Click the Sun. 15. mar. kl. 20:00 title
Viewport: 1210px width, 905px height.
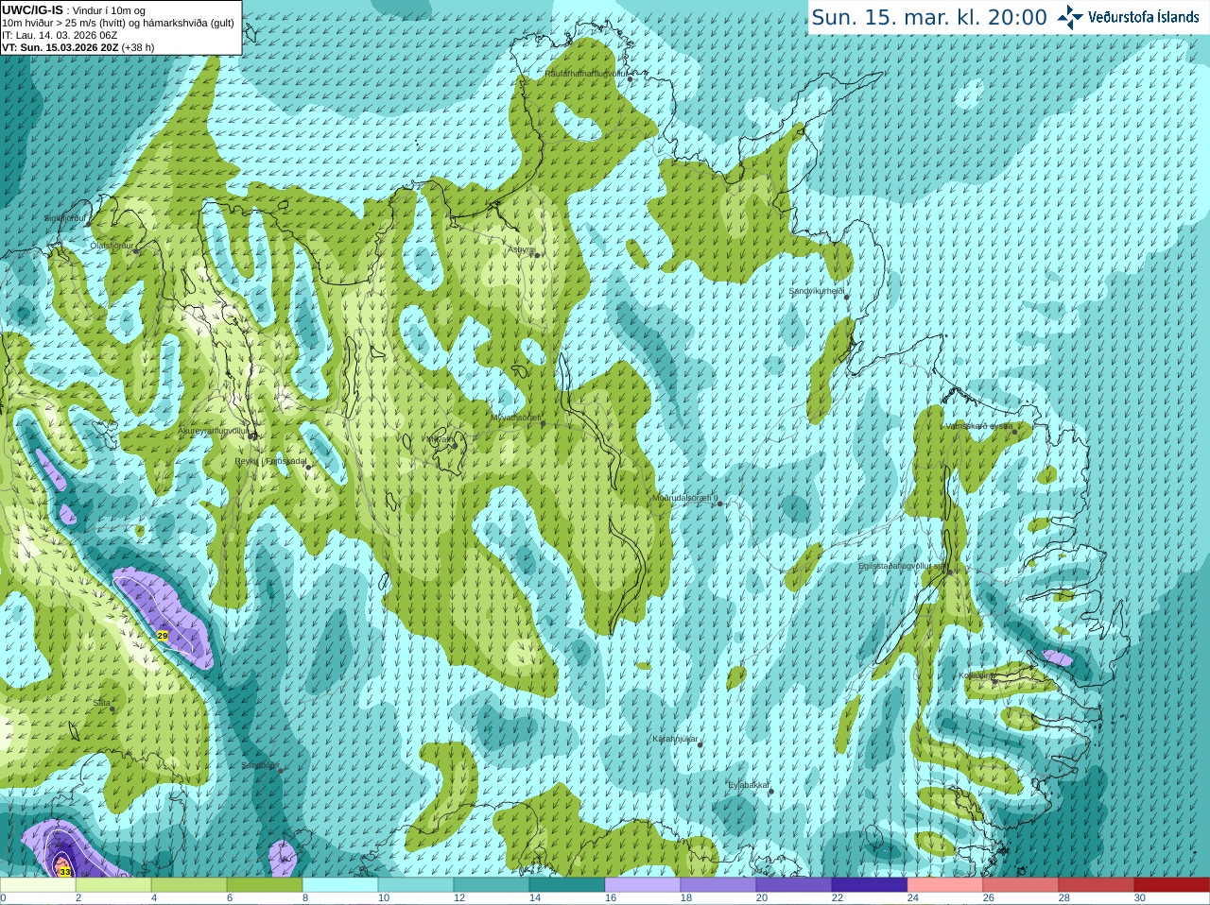pos(929,17)
